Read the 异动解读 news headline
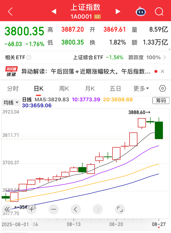 pyautogui.click(x=86, y=72)
